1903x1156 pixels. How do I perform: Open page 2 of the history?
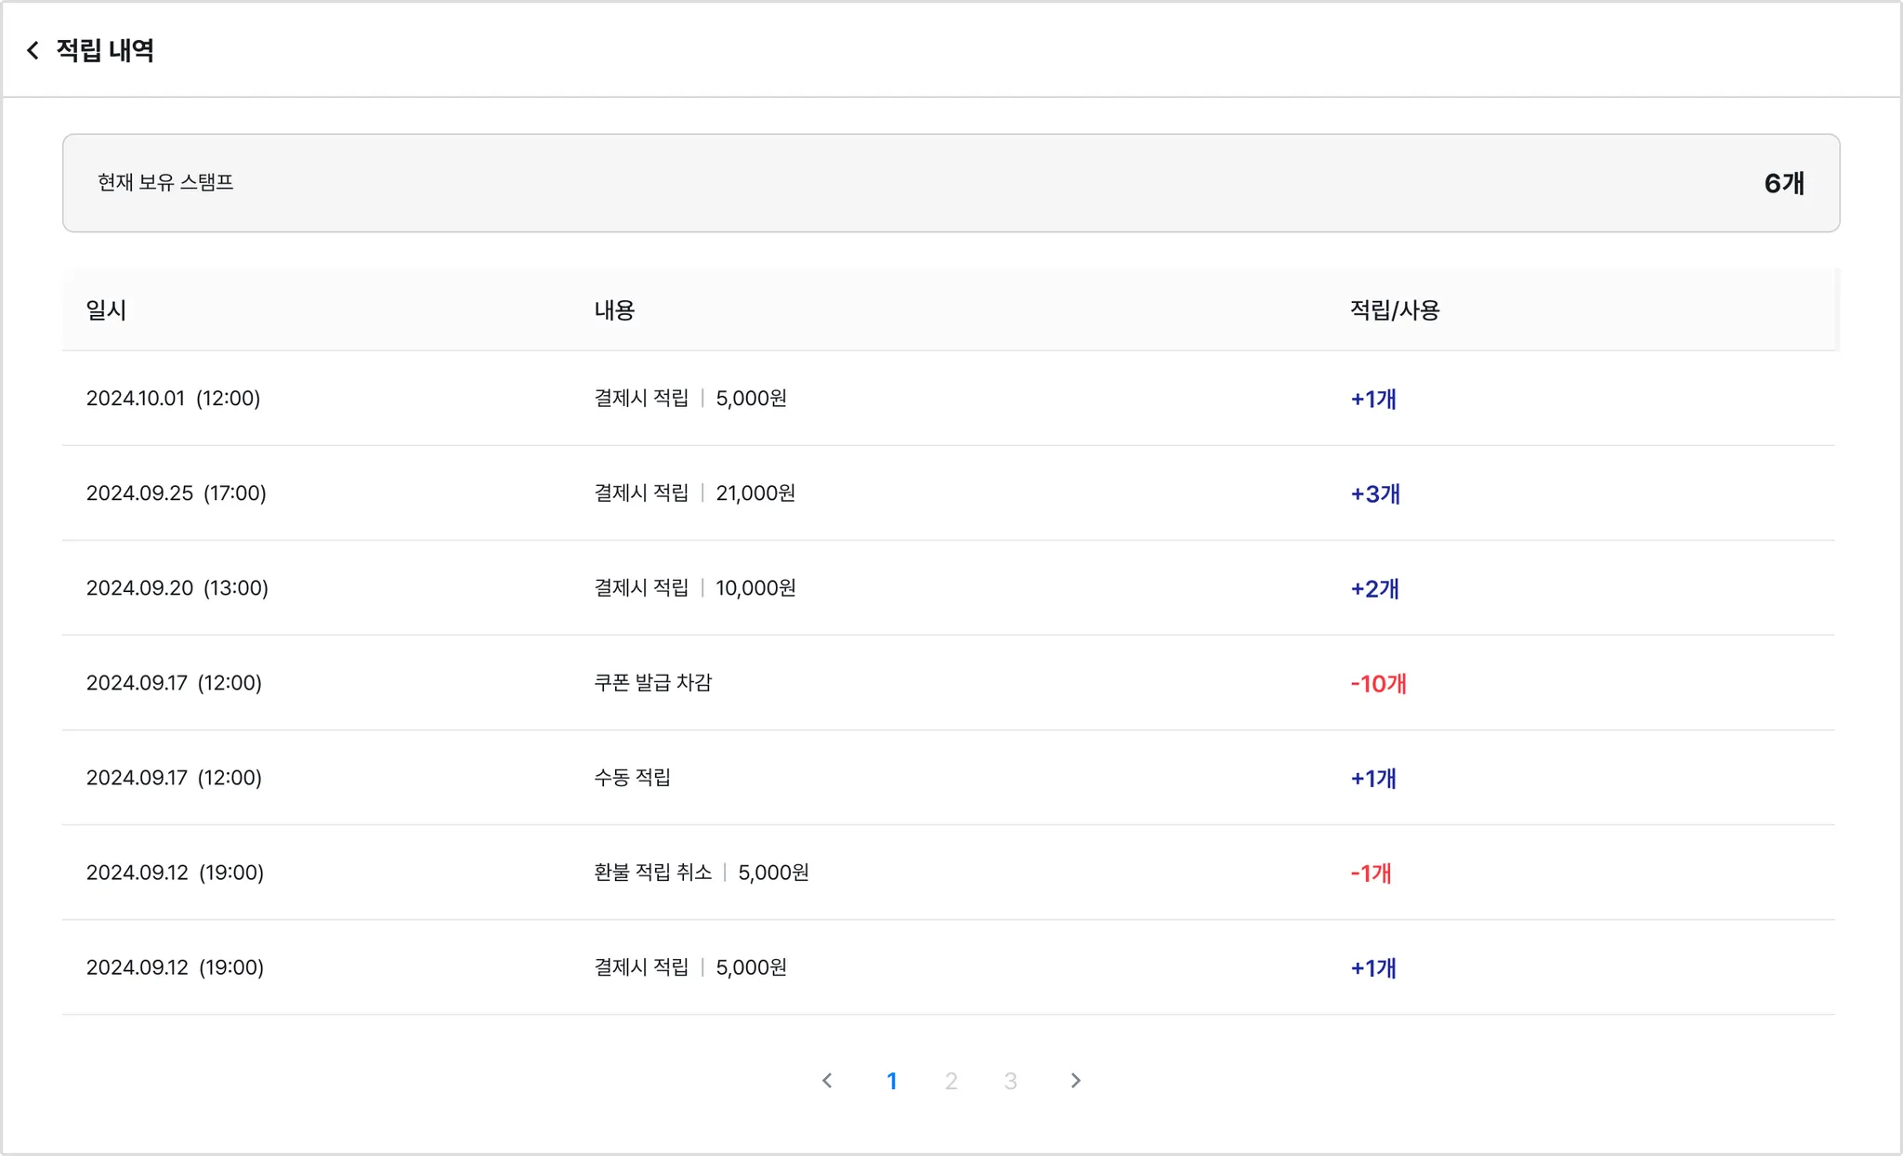(x=951, y=1081)
